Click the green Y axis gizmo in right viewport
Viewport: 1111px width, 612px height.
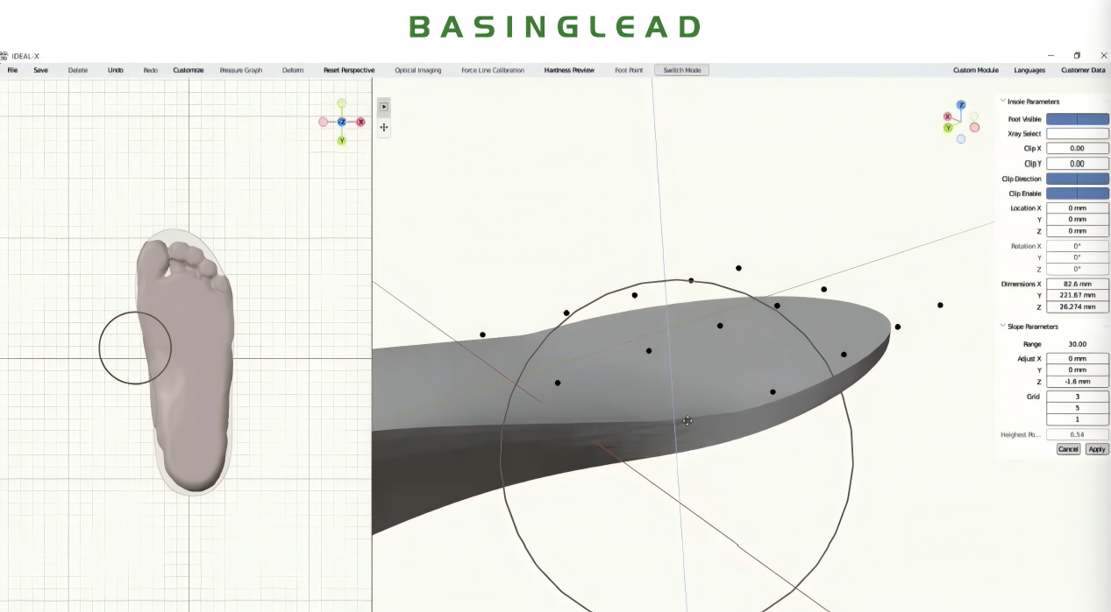click(948, 128)
